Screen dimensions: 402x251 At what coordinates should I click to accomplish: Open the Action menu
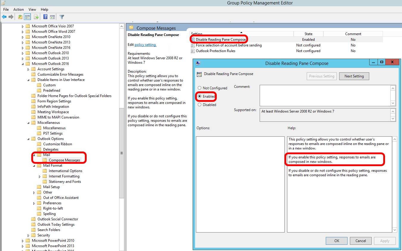(x=18, y=10)
